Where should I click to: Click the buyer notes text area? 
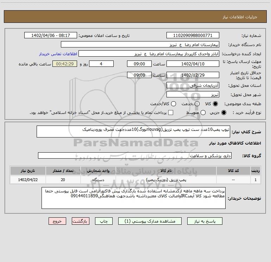(133, 198)
